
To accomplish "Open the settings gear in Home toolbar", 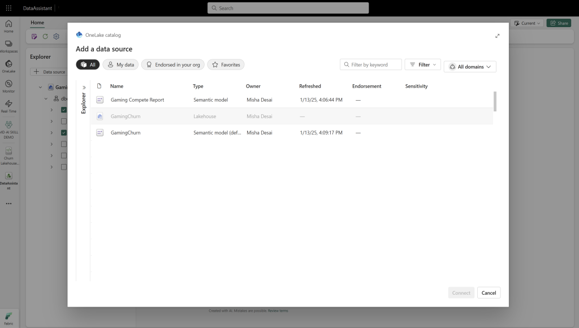I will pyautogui.click(x=56, y=36).
